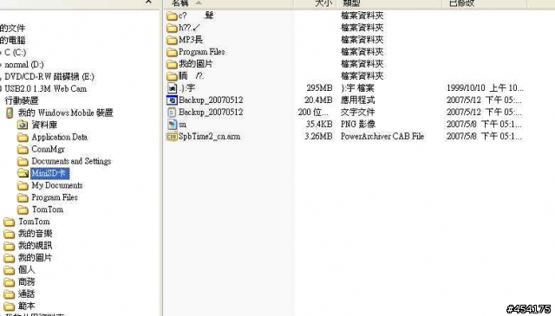Click the 35.4KB size cell
The image size is (555, 316).
(319, 124)
